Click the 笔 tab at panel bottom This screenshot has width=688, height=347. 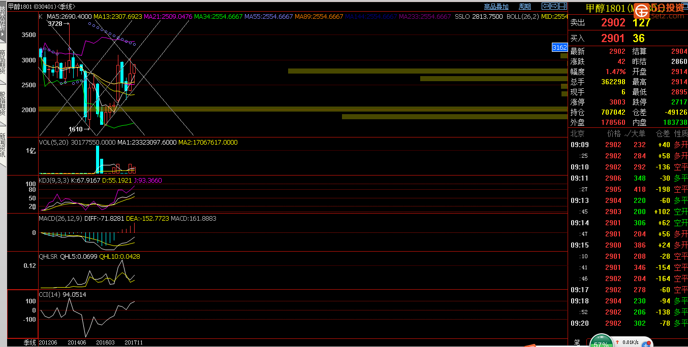click(577, 343)
